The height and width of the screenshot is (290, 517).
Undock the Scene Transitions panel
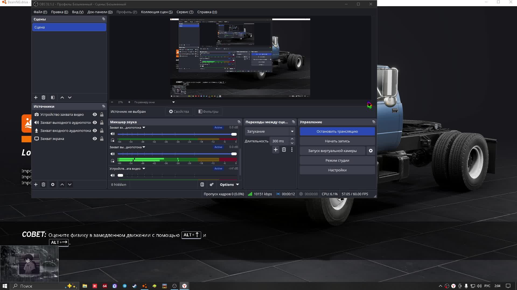[294, 122]
